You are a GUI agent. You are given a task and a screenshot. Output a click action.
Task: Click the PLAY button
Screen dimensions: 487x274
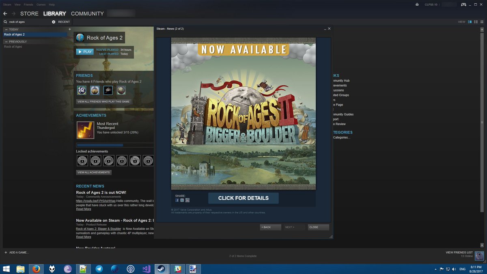tap(85, 52)
